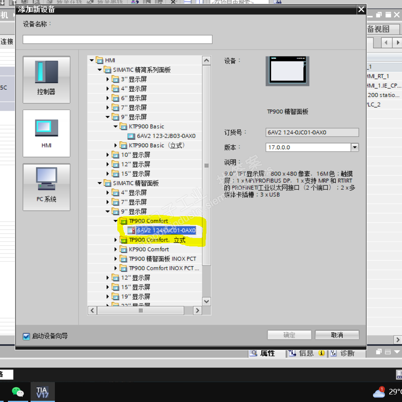Expand the 6" 显示屏 folder
402x402 pixels.
point(108,98)
